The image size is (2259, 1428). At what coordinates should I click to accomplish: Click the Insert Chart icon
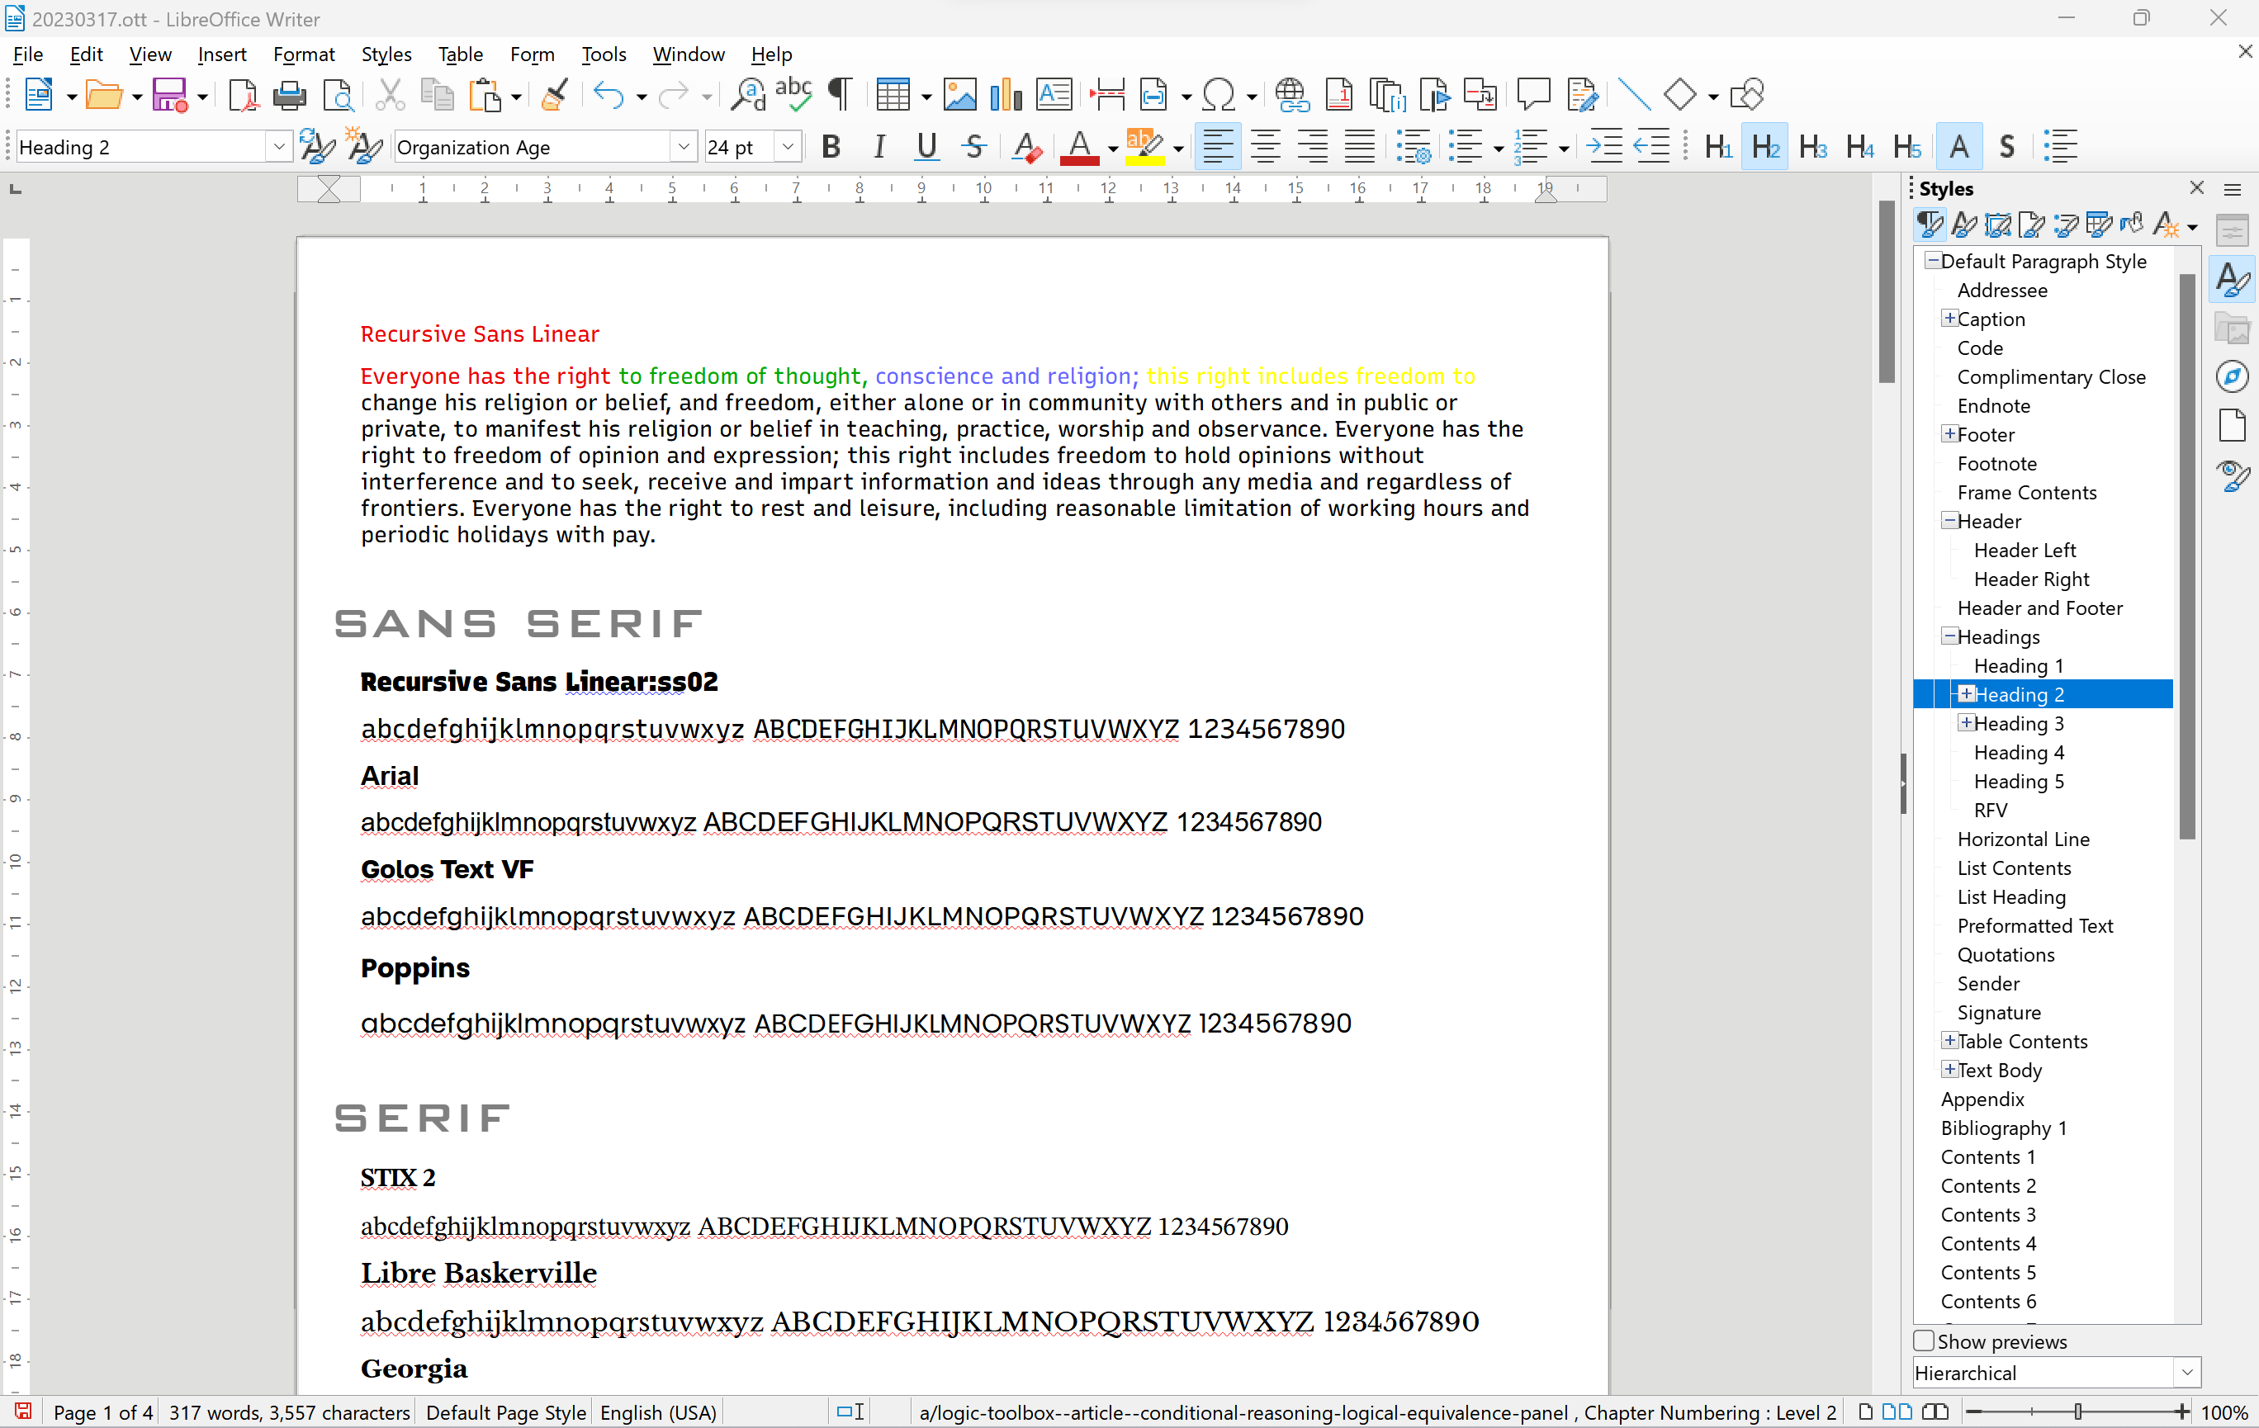(x=1005, y=94)
